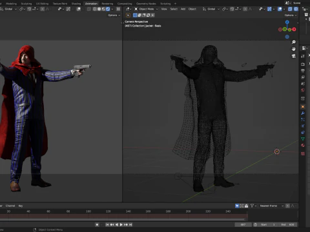Screen dimensions: 310x232
Task: Open the Select menu in right viewport
Action: [174, 9]
